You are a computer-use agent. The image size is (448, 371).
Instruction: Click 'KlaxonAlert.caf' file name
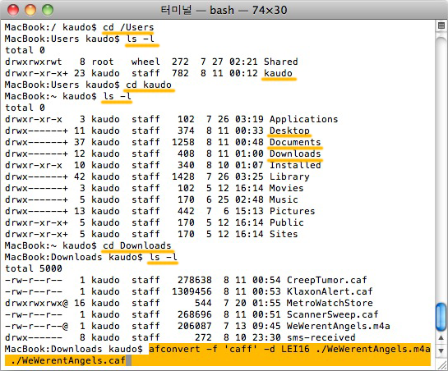coord(330,291)
